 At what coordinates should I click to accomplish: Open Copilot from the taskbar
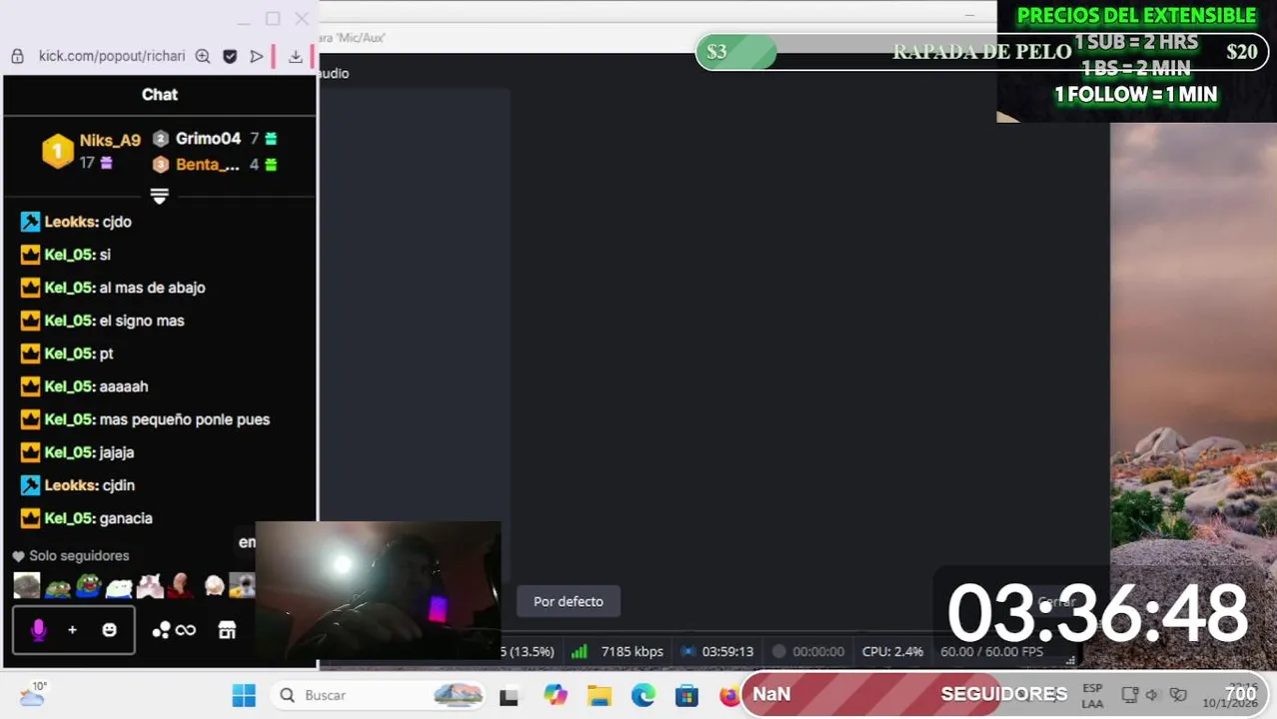point(556,695)
